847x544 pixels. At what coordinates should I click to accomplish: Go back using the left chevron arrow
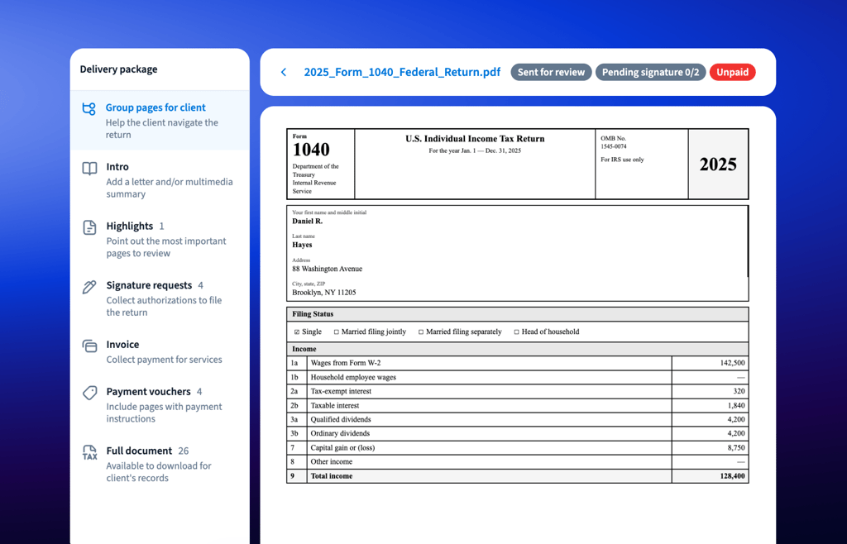[x=284, y=72]
